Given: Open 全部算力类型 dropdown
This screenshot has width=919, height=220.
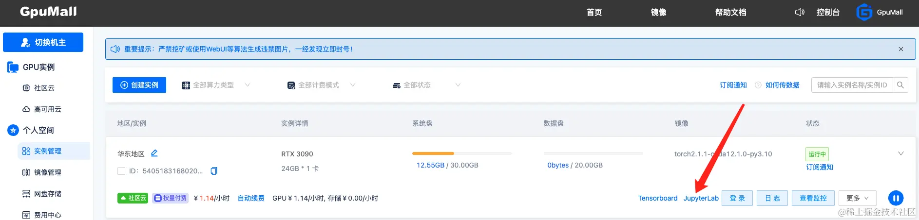Looking at the screenshot, I should [216, 85].
